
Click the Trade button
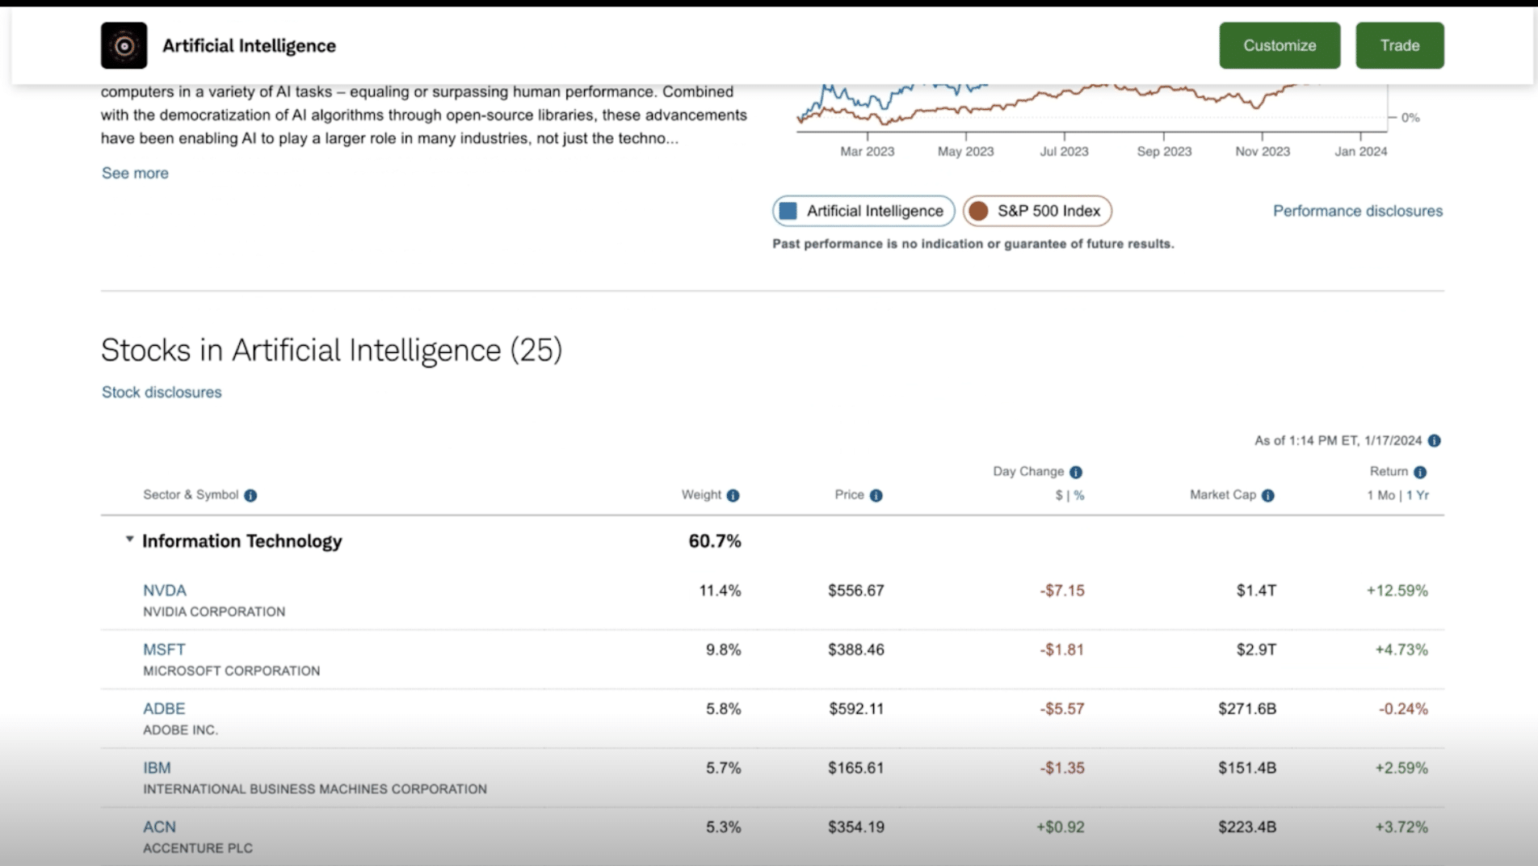pyautogui.click(x=1399, y=45)
